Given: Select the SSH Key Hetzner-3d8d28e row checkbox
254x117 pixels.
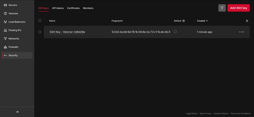Looking at the screenshot, I should coord(40,32).
